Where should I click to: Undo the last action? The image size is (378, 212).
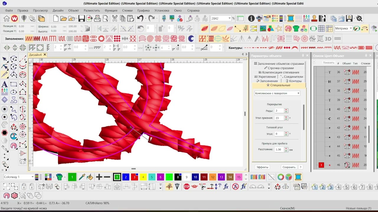pos(140,19)
